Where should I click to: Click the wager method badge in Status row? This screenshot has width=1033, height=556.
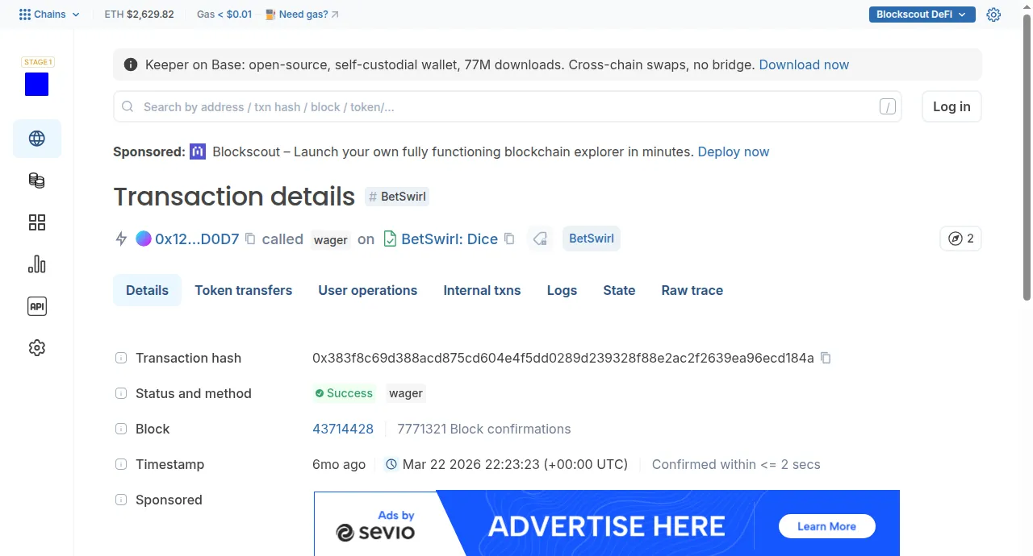(x=406, y=393)
